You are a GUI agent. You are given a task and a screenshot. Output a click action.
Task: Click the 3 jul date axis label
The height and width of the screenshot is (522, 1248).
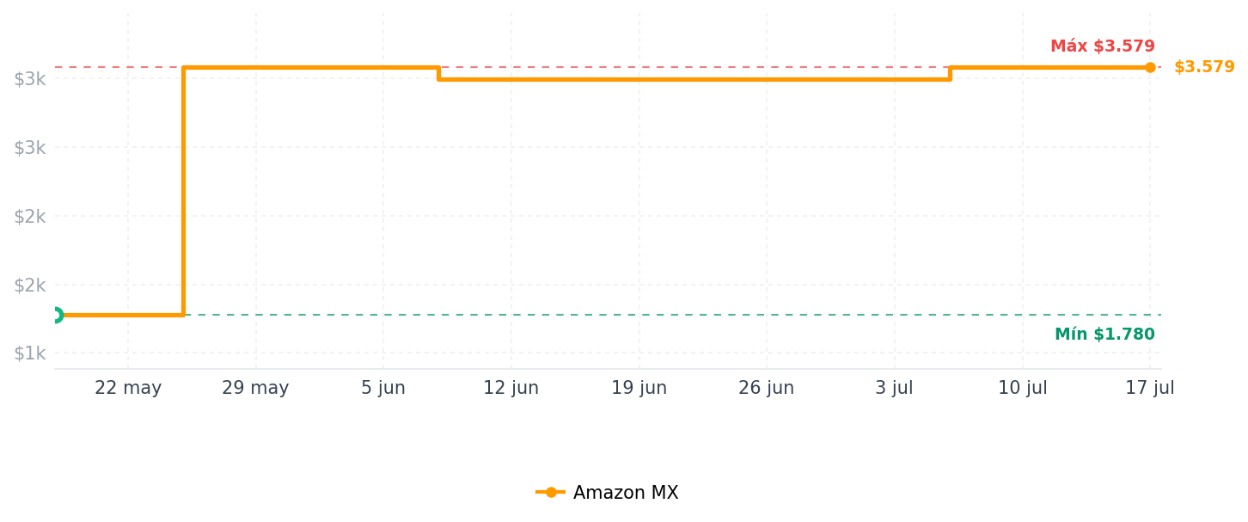pyautogui.click(x=895, y=388)
